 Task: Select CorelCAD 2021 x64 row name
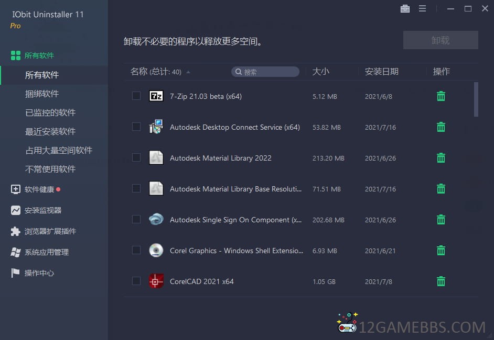(201, 281)
